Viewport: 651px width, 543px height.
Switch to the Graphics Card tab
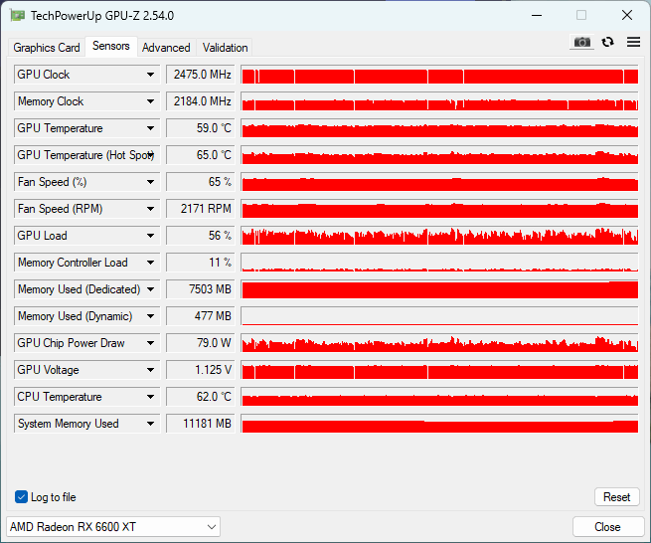47,48
